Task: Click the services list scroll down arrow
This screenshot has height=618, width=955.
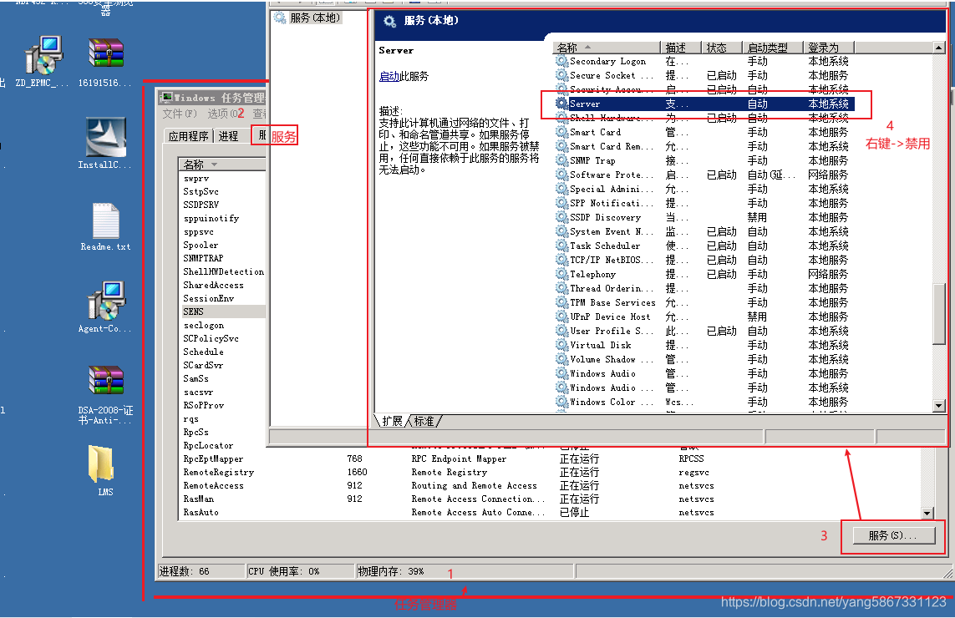Action: pyautogui.click(x=938, y=406)
